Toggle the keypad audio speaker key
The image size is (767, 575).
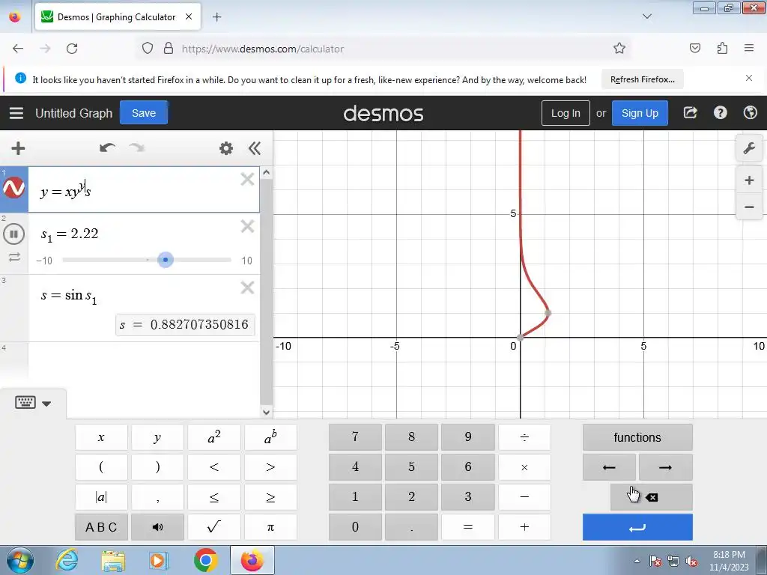(x=157, y=527)
